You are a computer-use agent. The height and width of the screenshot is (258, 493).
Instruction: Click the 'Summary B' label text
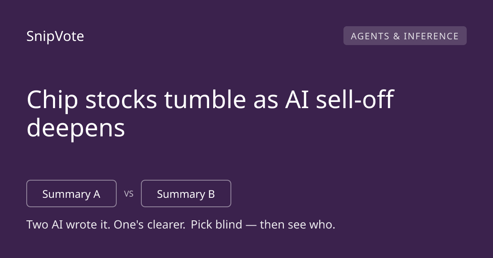pos(186,194)
